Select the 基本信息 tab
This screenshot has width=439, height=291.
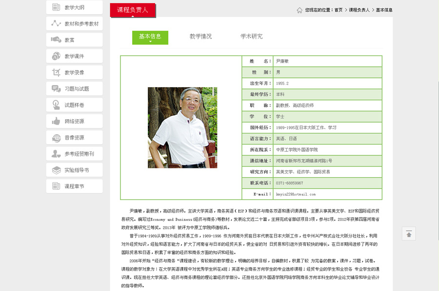tap(150, 37)
